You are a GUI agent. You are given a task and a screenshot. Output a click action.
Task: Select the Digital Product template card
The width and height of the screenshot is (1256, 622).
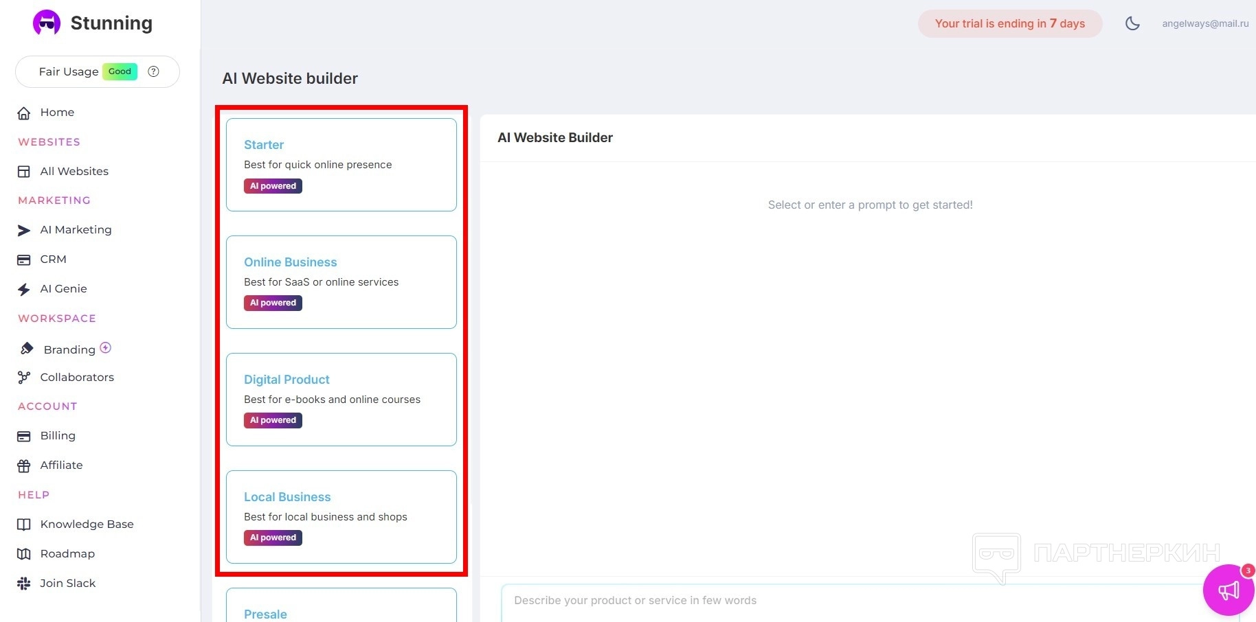pyautogui.click(x=341, y=400)
